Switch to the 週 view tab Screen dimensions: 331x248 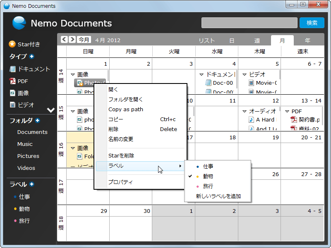tap(257, 40)
